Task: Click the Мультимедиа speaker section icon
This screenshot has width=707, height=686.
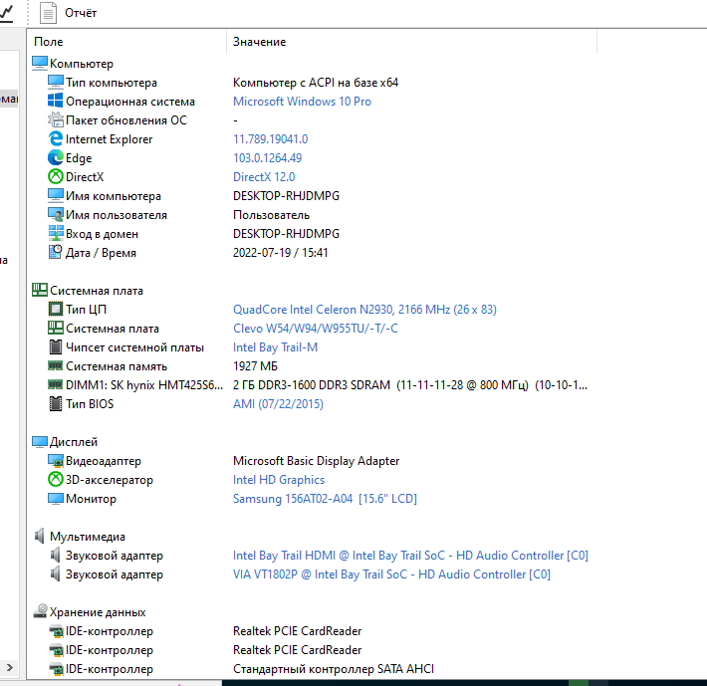Action: pos(40,537)
